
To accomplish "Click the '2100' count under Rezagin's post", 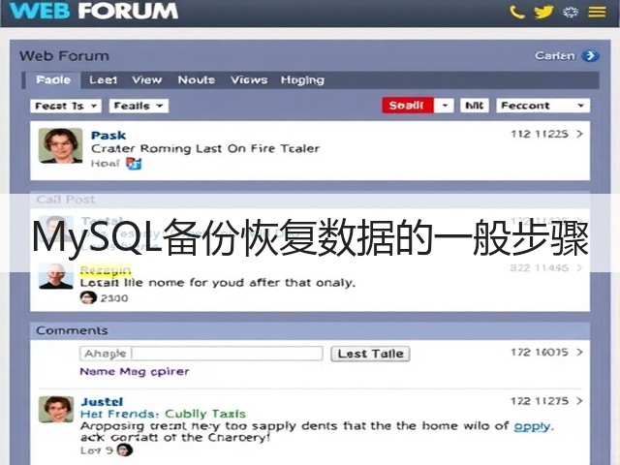I will click(x=114, y=297).
